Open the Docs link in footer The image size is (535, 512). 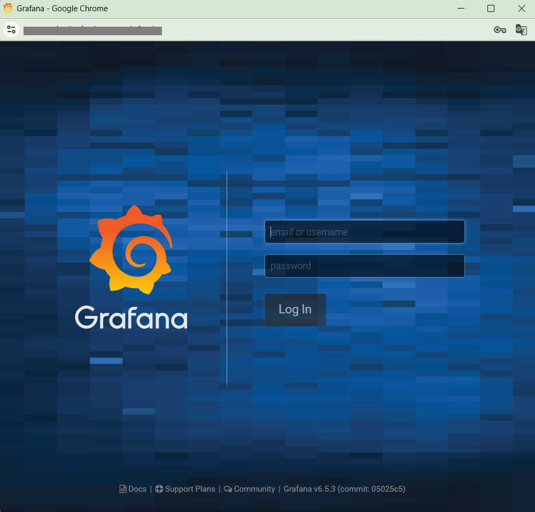pos(133,489)
